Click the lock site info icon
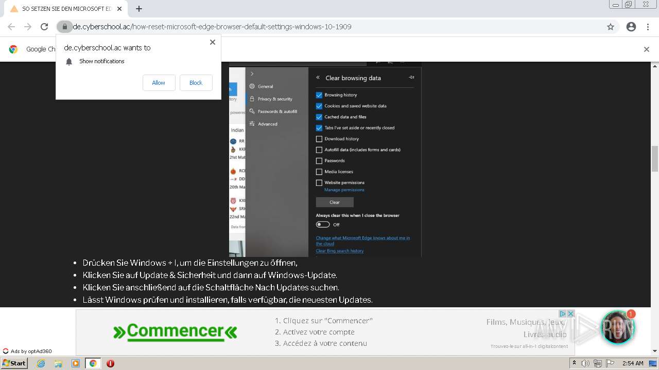This screenshot has height=370, width=659. tap(64, 27)
